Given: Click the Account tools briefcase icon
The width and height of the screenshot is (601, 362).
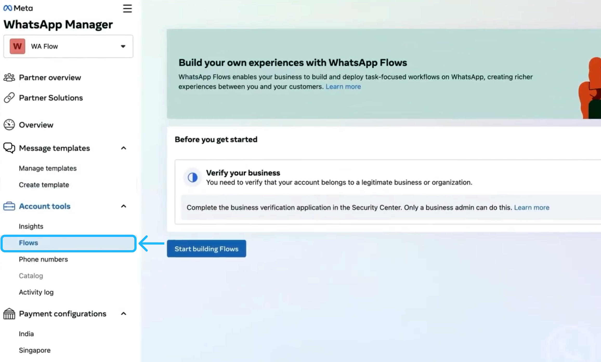Looking at the screenshot, I should pos(9,206).
